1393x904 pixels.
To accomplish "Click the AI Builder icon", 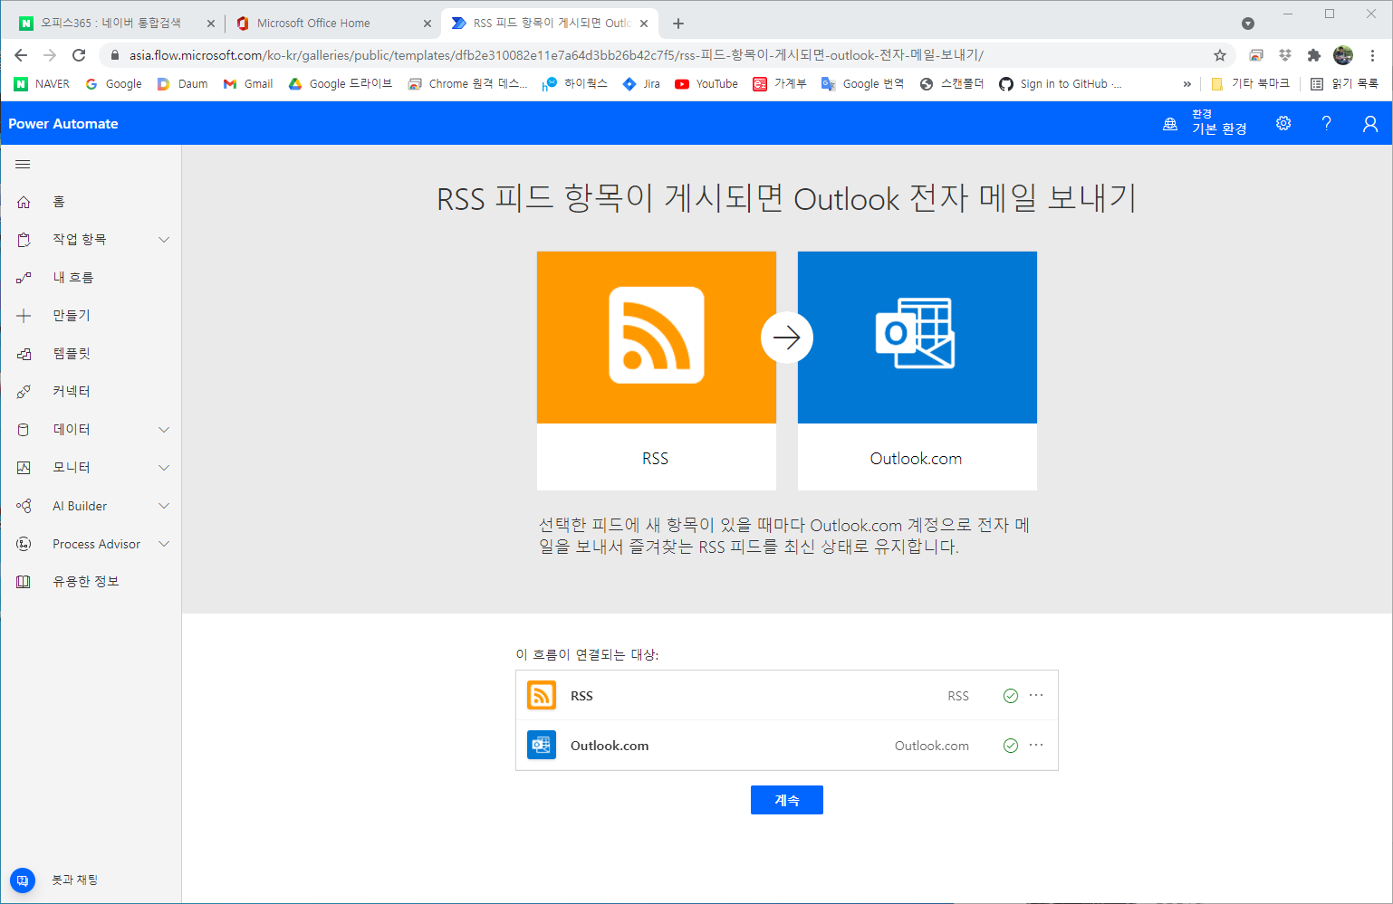I will point(24,506).
